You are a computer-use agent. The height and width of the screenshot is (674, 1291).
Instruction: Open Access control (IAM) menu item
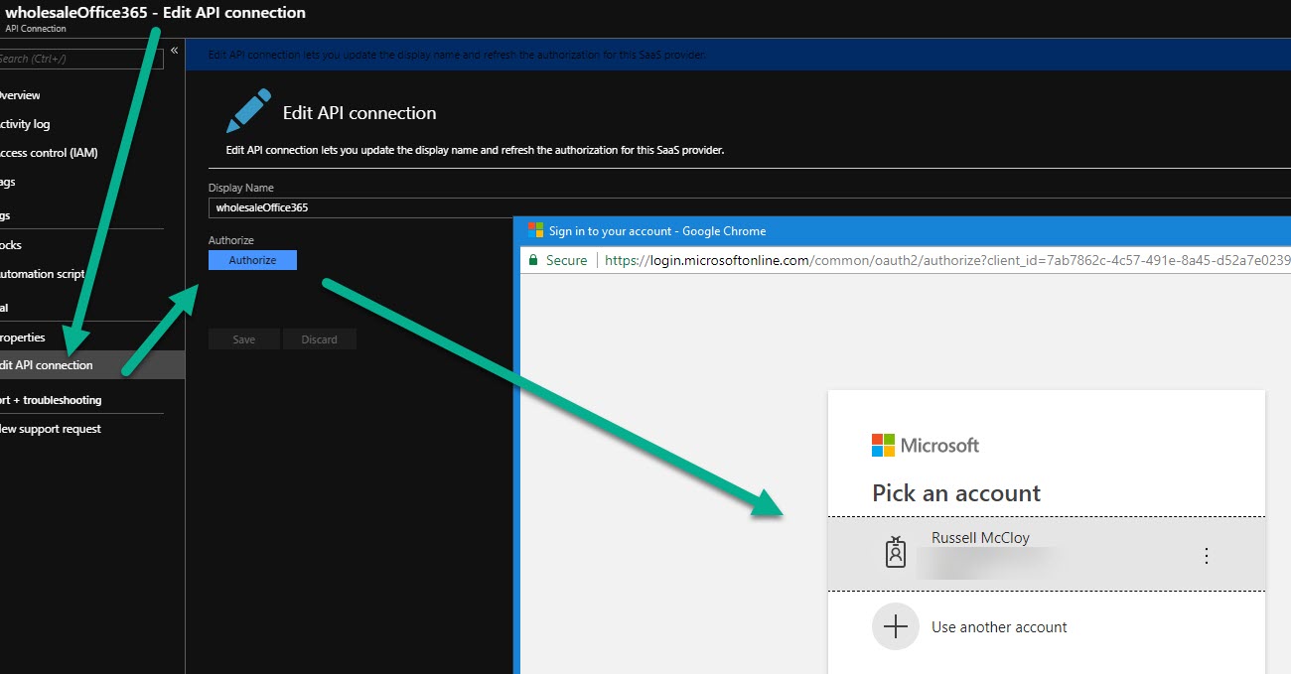(x=49, y=153)
